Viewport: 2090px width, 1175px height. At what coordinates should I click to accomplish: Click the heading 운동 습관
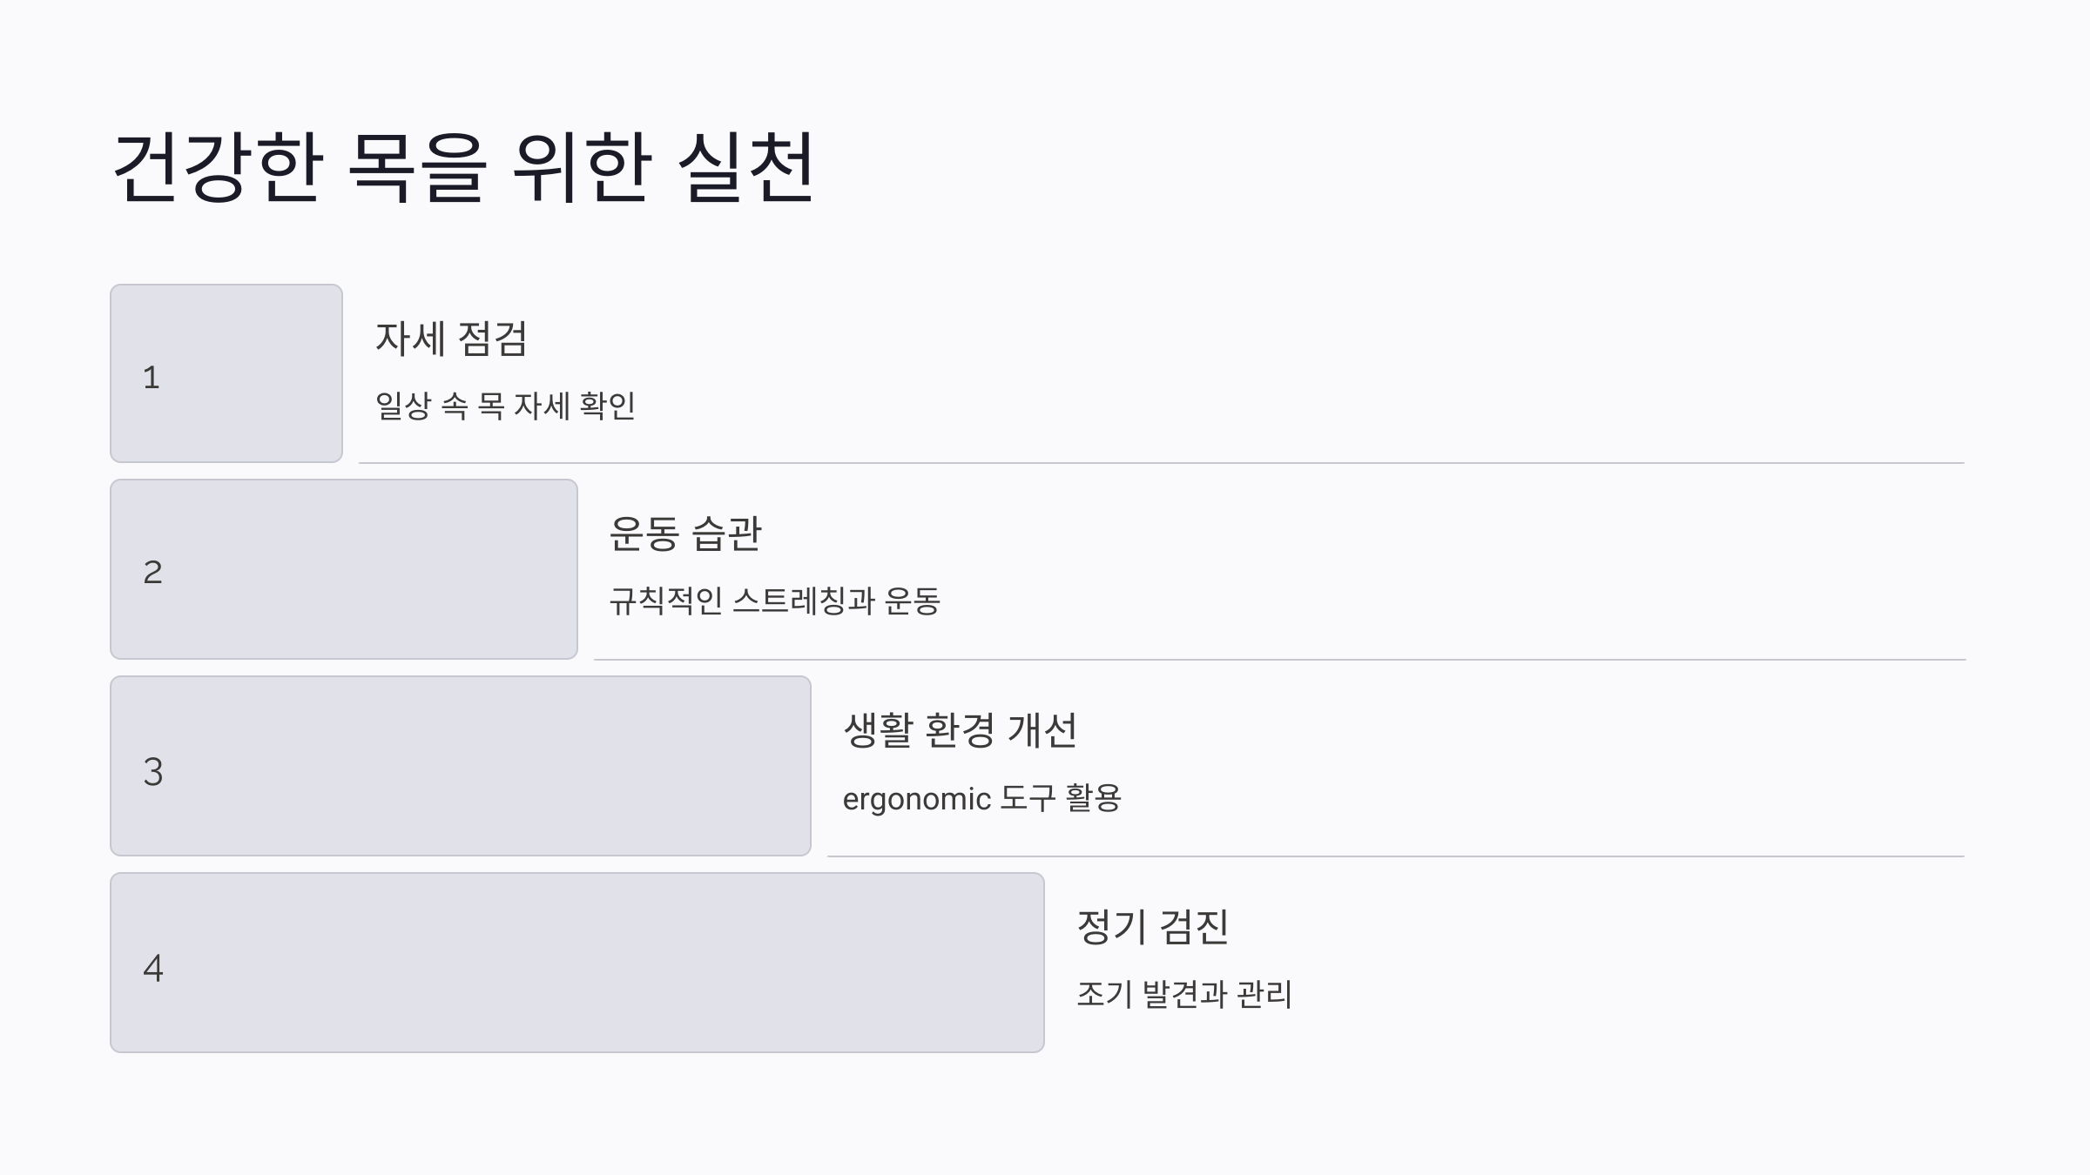[x=685, y=534]
